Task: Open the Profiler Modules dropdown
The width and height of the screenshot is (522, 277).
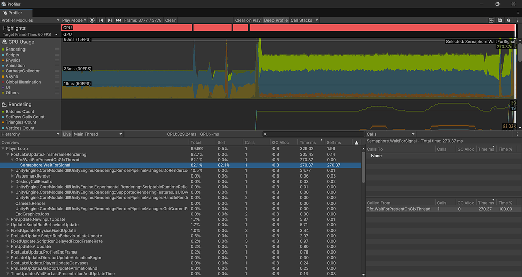Action: [30, 20]
